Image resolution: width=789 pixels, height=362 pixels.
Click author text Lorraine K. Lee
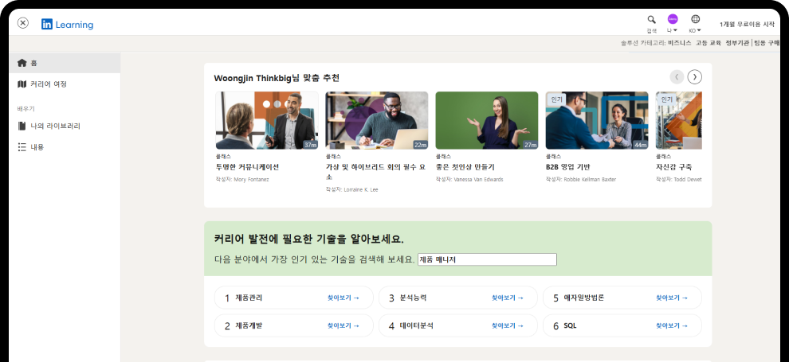(361, 190)
